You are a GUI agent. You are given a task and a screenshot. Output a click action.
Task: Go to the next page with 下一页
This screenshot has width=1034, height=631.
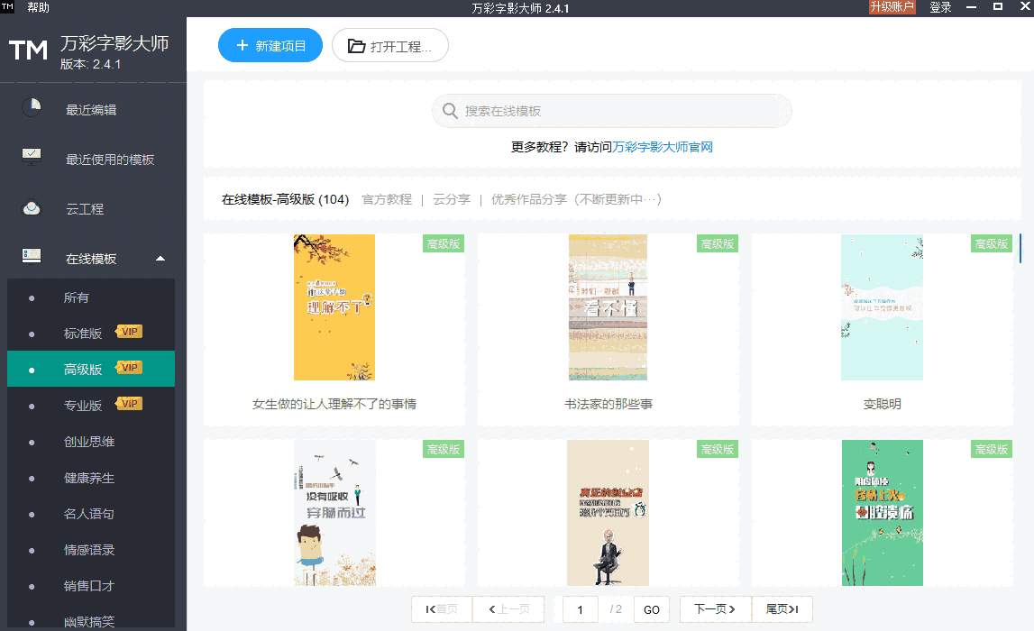pyautogui.click(x=715, y=609)
